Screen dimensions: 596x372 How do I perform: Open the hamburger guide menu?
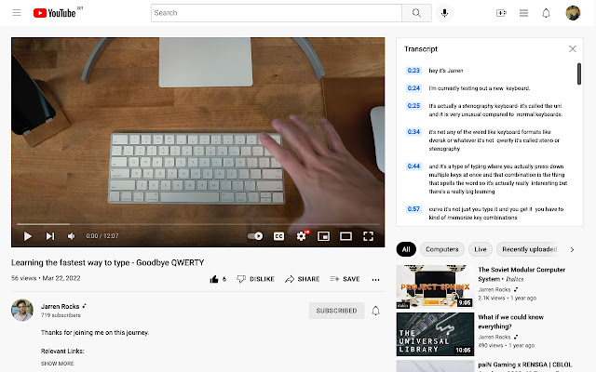click(x=17, y=13)
